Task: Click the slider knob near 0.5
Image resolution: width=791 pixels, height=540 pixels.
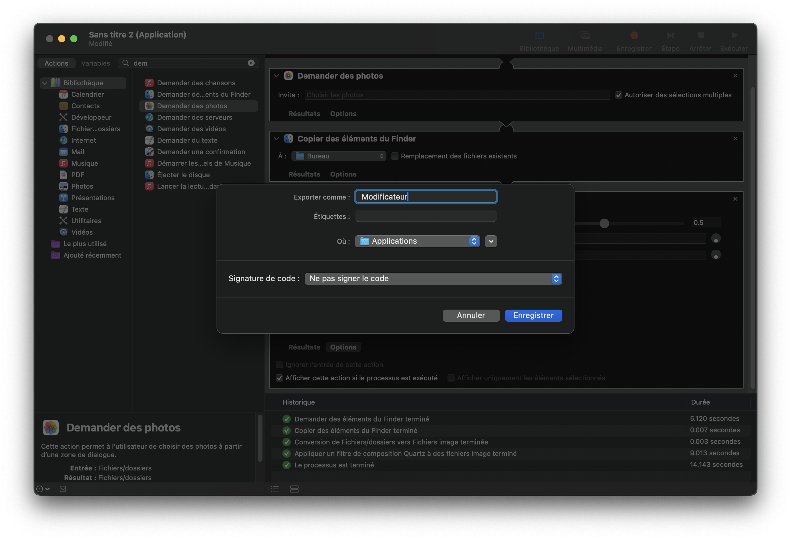Action: pyautogui.click(x=604, y=223)
